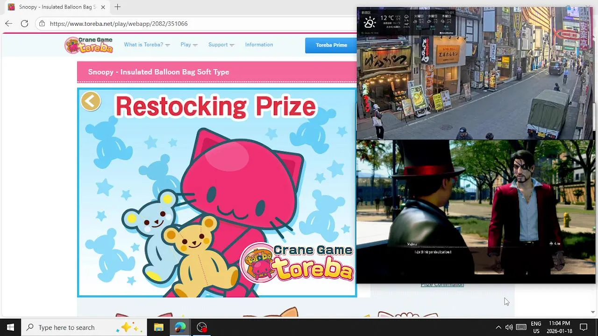Viewport: 598px width, 336px height.
Task: View site information lock icon
Action: 42,23
